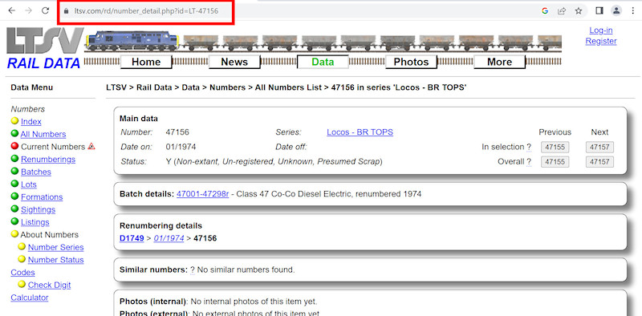Click the About Numbers menu text

coord(50,234)
